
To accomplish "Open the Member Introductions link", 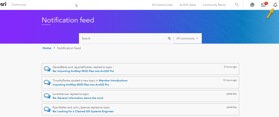I will tap(113, 80).
